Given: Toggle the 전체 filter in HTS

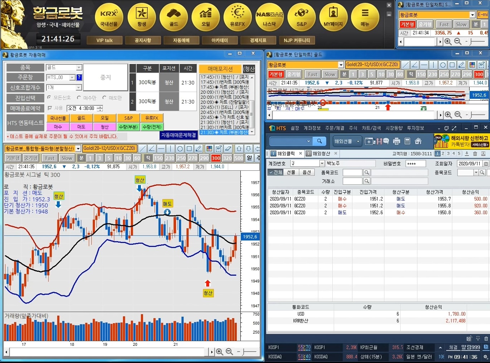Looking at the screenshot, I should pos(276,172).
